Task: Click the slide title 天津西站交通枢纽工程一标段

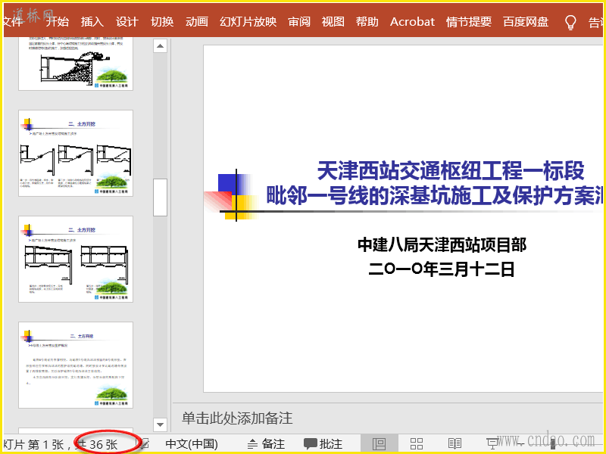Action: pyautogui.click(x=451, y=171)
